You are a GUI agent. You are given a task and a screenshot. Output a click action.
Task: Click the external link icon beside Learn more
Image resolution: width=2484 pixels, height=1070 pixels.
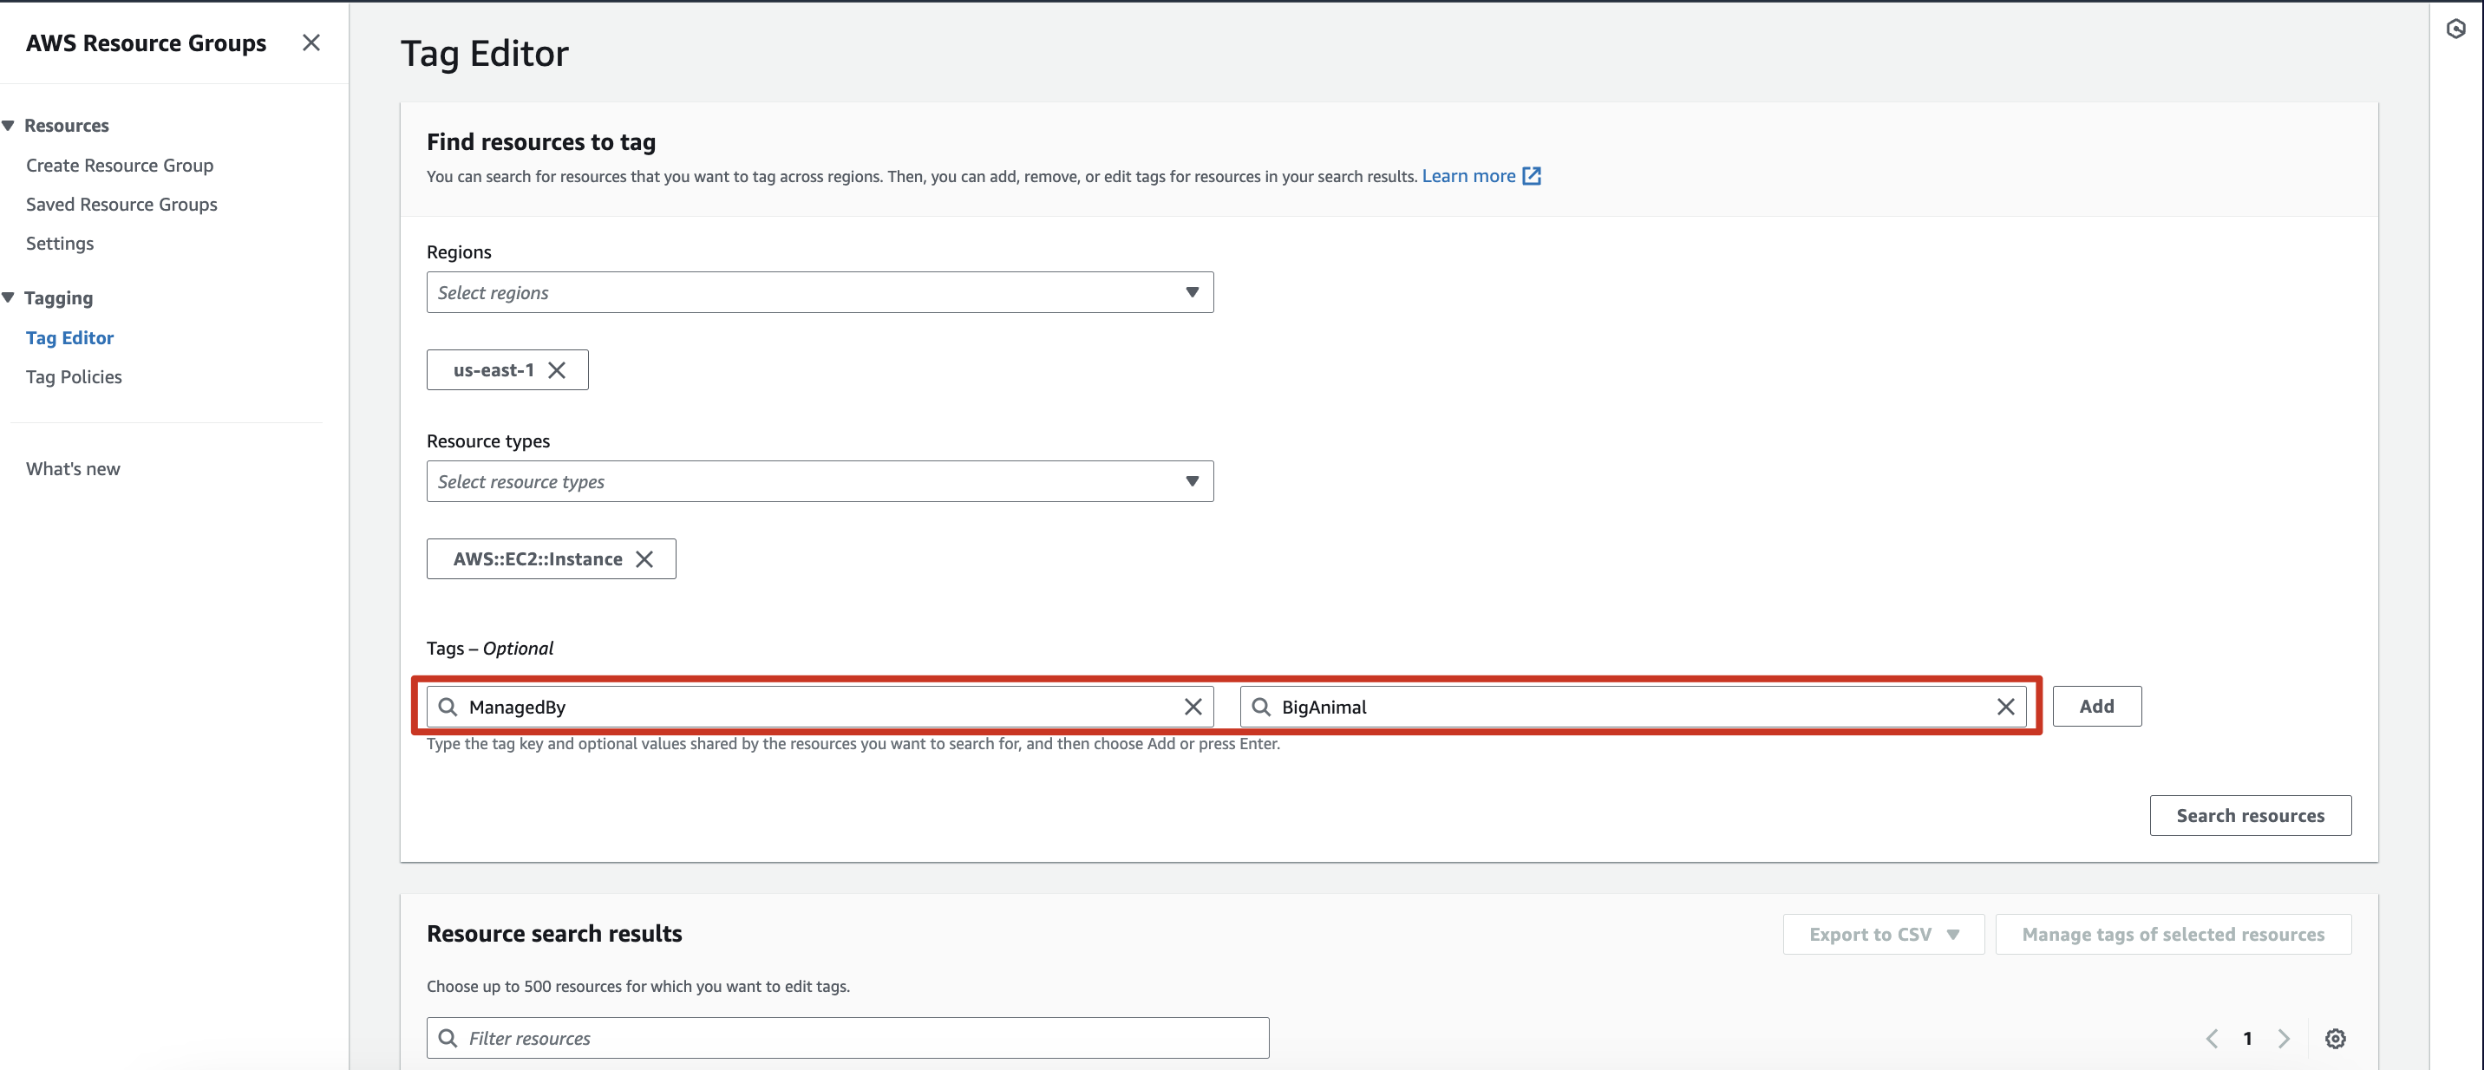pos(1532,175)
